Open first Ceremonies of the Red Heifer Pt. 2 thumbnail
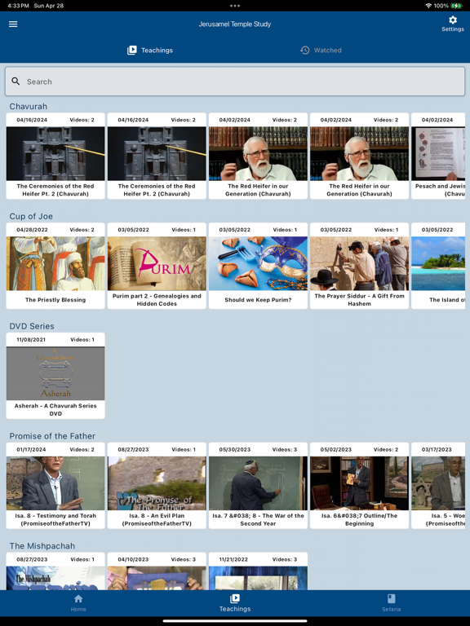Screen dimensions: 470x626 coord(55,154)
